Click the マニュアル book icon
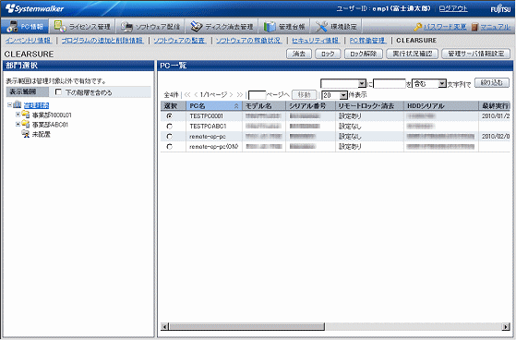Image resolution: width=516 pixels, height=340 pixels. tap(474, 27)
